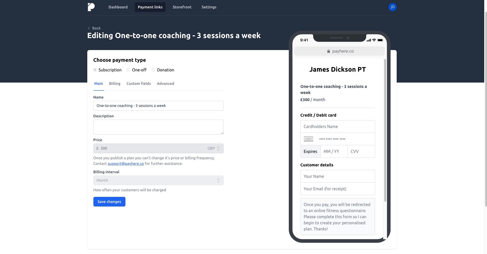This screenshot has width=487, height=254.
Task: Click the padlock icon in phone URL bar
Action: point(328,51)
